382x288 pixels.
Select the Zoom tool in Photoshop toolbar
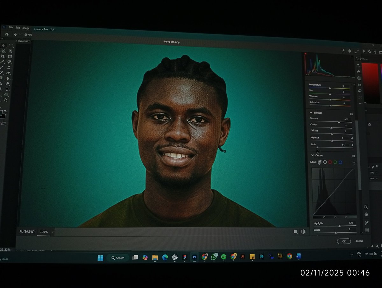point(6,100)
